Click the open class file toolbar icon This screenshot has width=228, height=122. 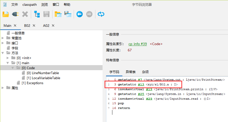pos(6,14)
